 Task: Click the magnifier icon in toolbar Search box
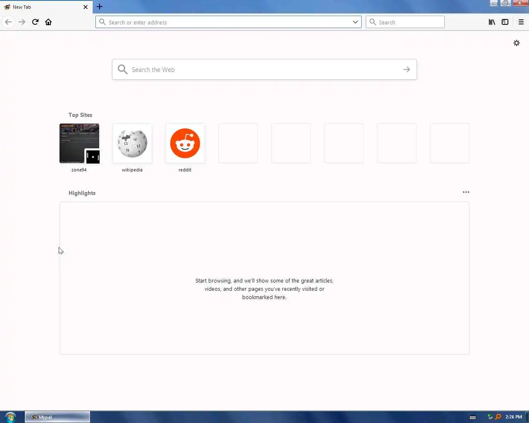373,22
